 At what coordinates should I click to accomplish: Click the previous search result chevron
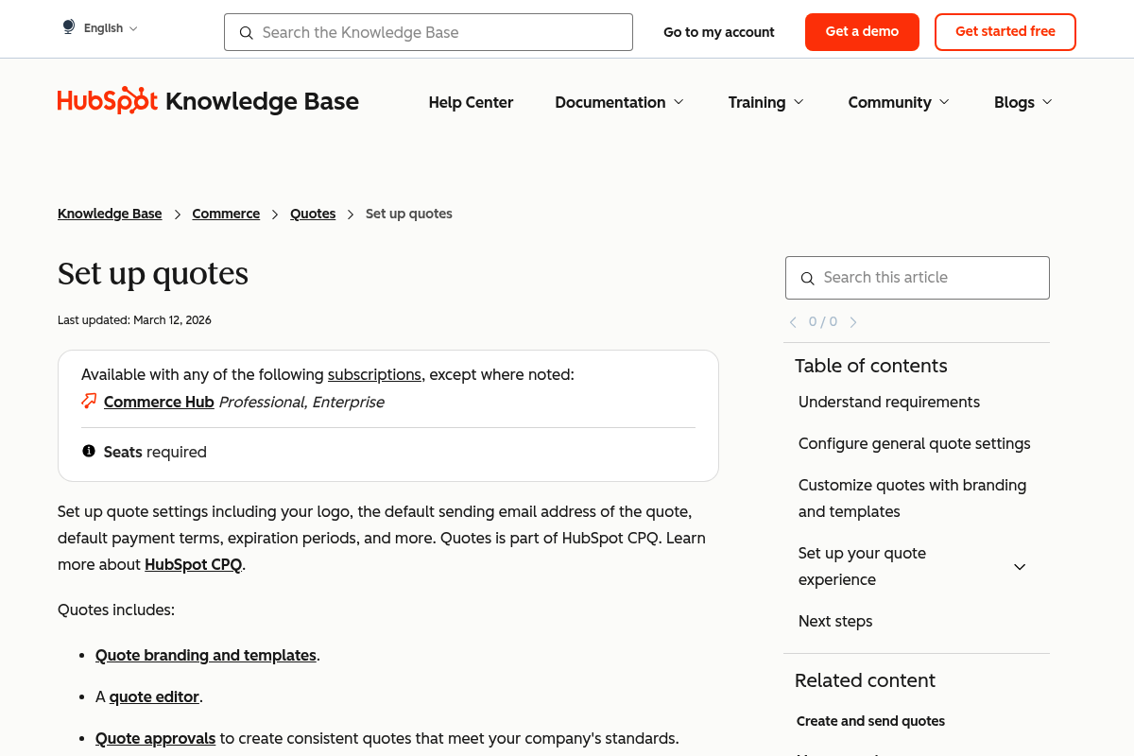[792, 321]
